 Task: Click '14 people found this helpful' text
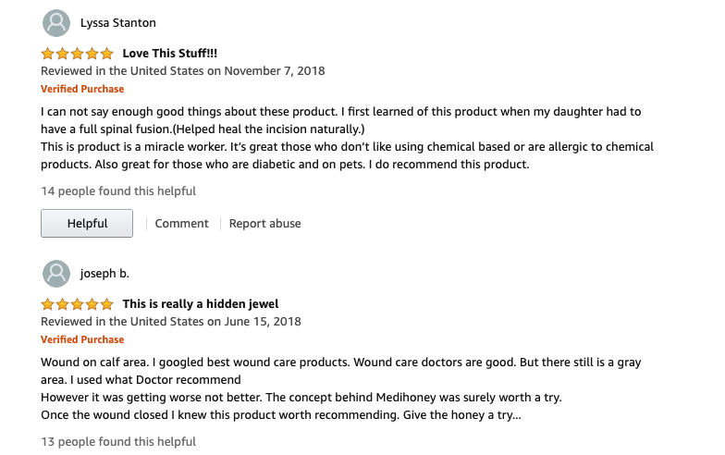tap(118, 191)
